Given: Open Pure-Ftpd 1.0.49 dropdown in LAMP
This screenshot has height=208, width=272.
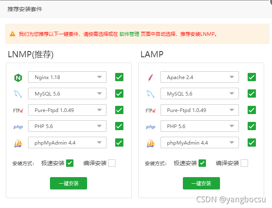Looking at the screenshot, I should (200, 110).
